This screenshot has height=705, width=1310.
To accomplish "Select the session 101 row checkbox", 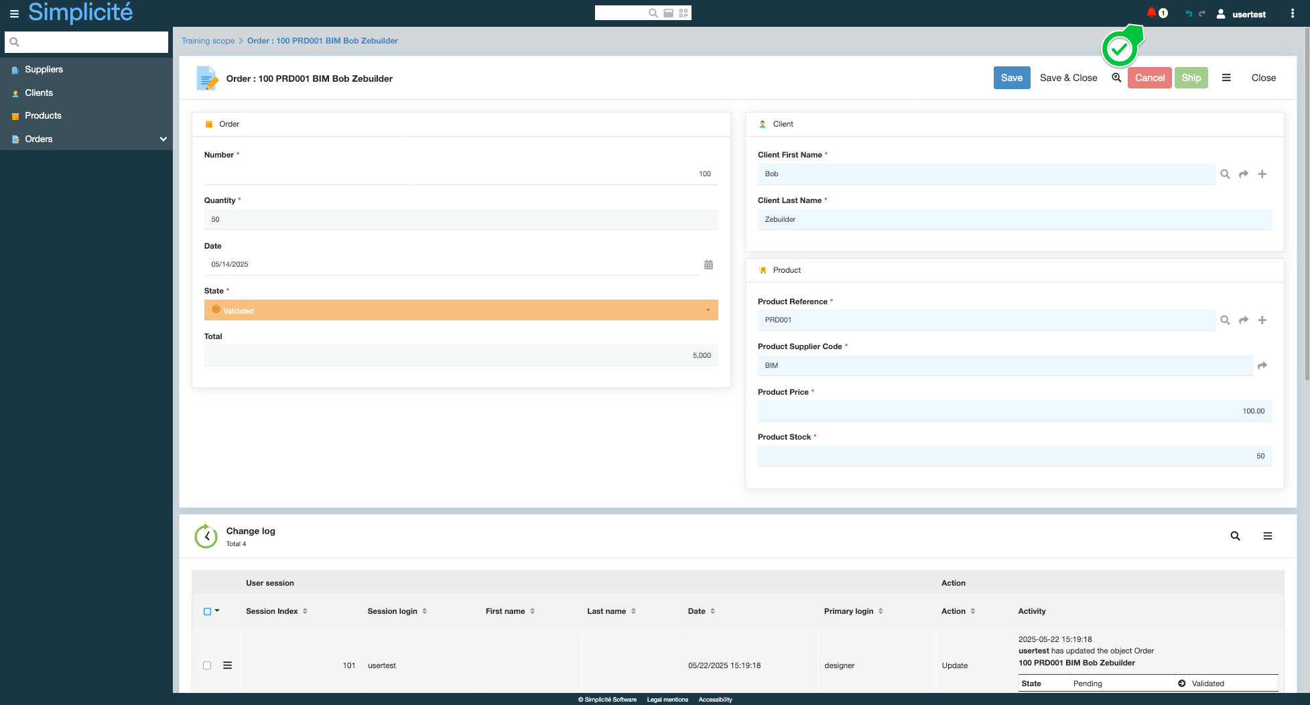I will click(207, 665).
